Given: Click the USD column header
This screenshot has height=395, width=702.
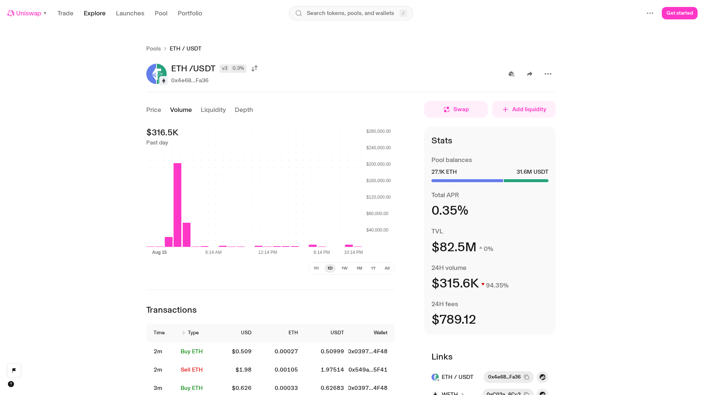Looking at the screenshot, I should [x=246, y=333].
